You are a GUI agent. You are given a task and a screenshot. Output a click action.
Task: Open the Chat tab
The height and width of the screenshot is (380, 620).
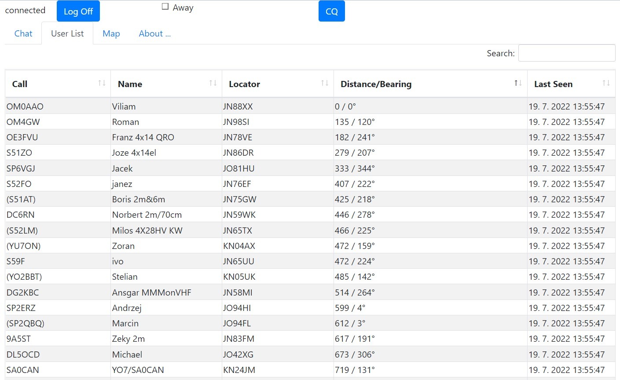(x=23, y=33)
